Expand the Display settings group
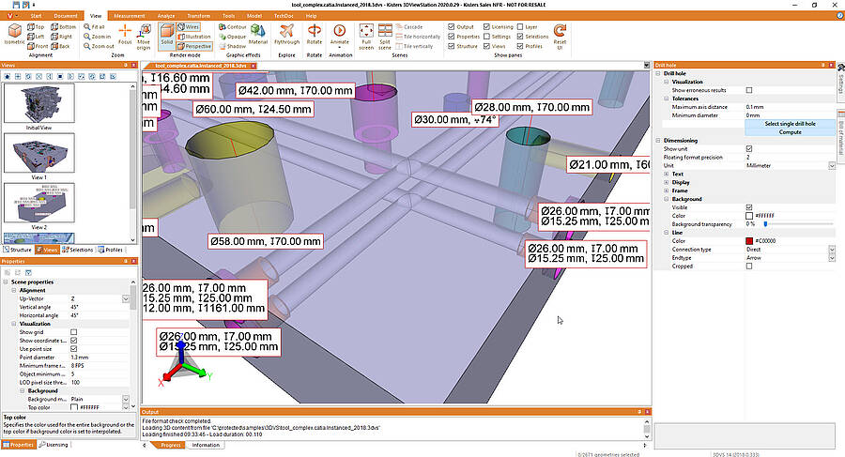The height and width of the screenshot is (457, 845). [x=666, y=183]
